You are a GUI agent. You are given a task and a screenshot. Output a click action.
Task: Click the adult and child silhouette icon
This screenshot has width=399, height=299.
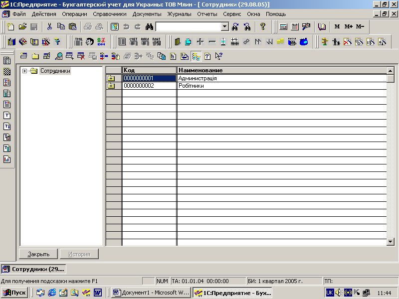336,41
